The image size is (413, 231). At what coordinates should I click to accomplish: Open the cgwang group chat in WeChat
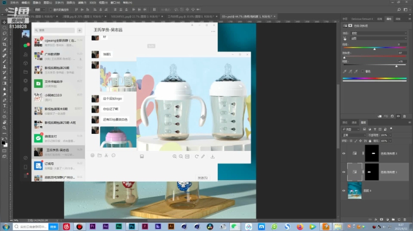coord(58,42)
